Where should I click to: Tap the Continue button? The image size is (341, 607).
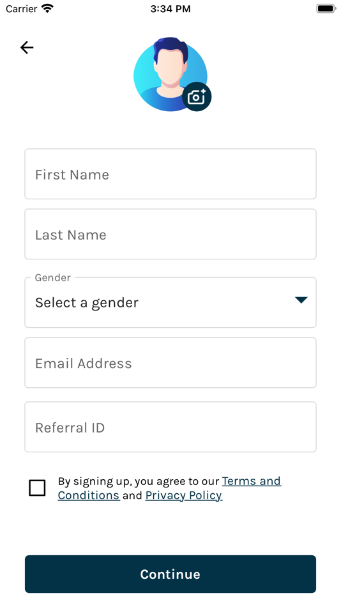[170, 574]
